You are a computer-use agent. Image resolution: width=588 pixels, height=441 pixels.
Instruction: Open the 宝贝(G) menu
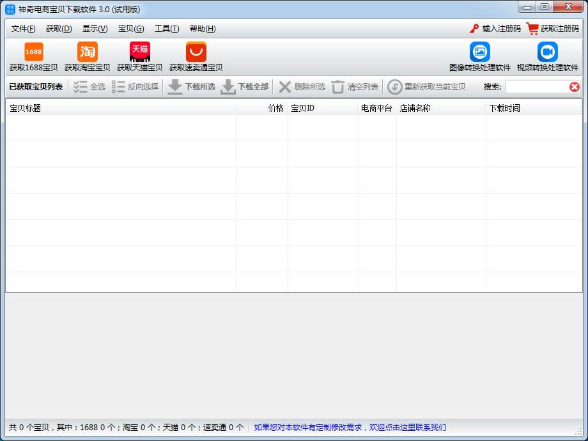131,29
